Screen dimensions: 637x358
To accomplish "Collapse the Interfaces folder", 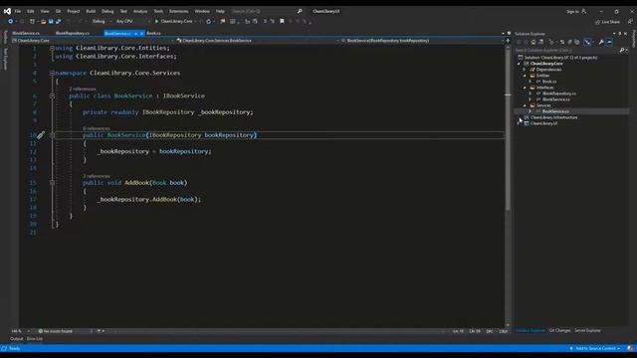I will [525, 88].
